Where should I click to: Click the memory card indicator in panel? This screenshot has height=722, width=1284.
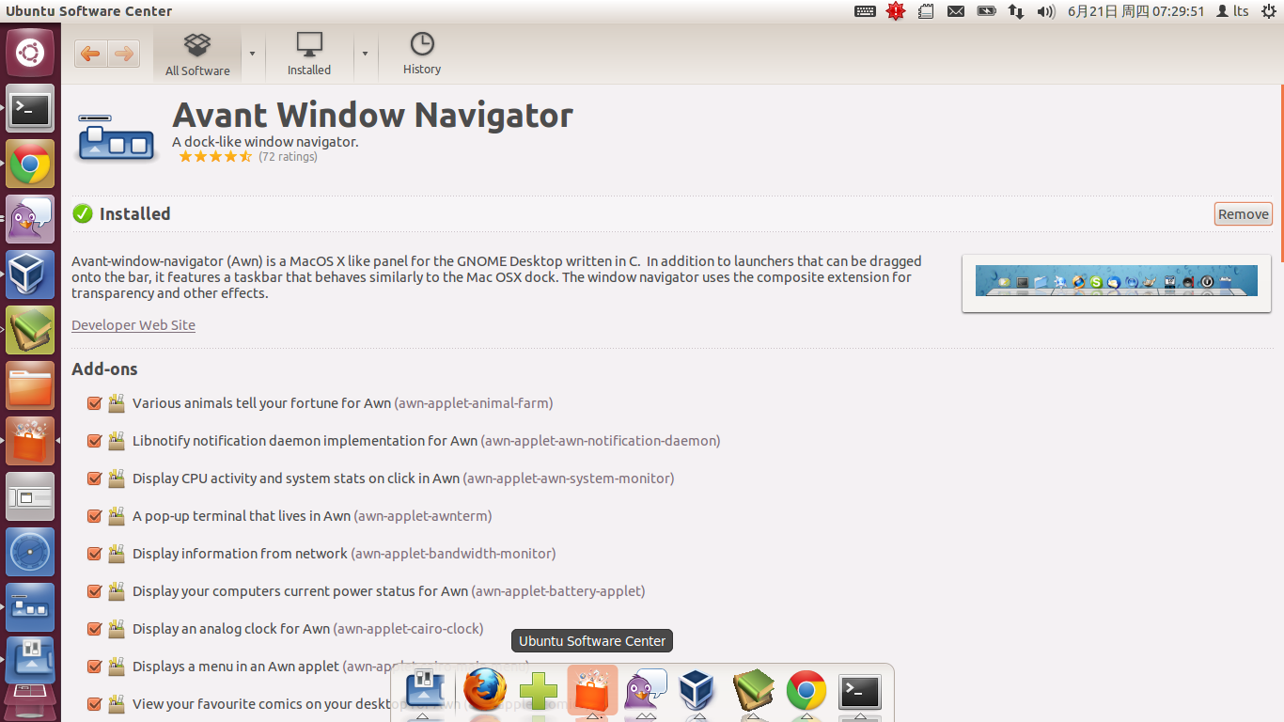pyautogui.click(x=926, y=11)
